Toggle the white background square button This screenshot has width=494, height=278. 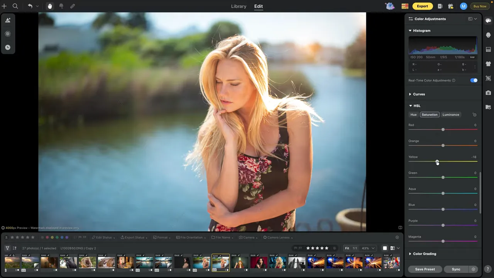[385, 248]
